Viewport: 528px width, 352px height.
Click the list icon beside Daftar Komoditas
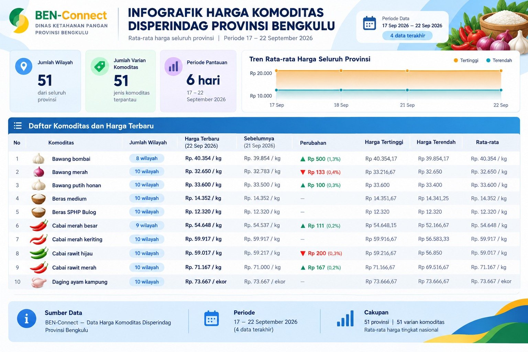[18, 126]
